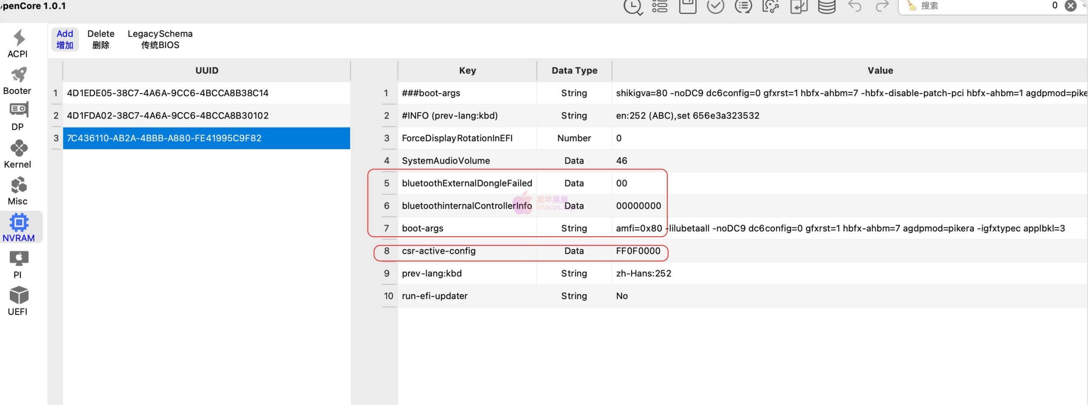Viewport: 1088px width, 405px height.
Task: Open the Misc section
Action: pyautogui.click(x=18, y=191)
